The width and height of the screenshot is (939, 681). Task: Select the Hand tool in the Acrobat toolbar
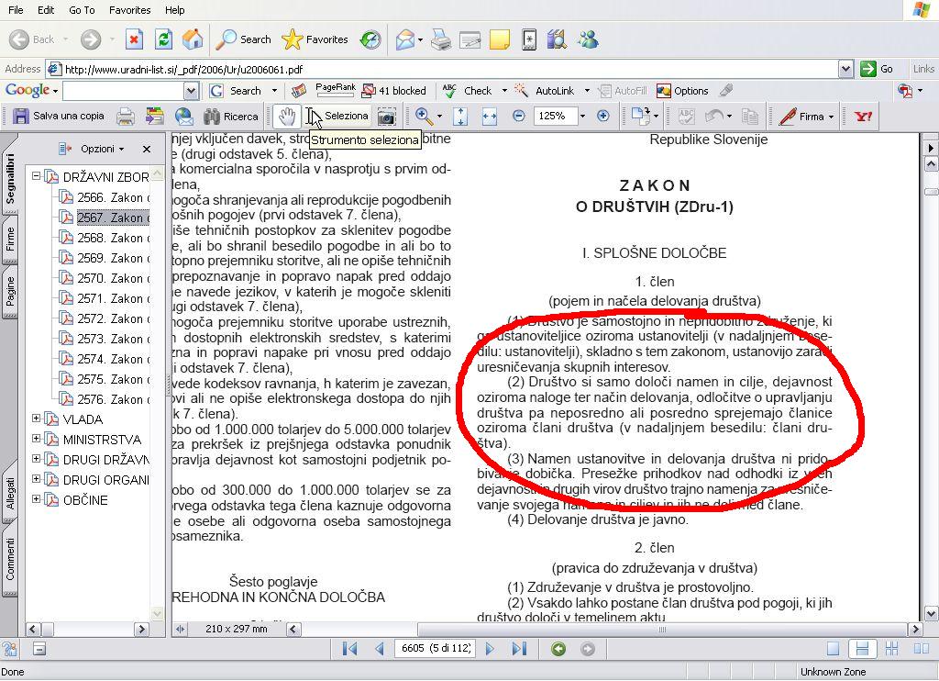coord(287,117)
